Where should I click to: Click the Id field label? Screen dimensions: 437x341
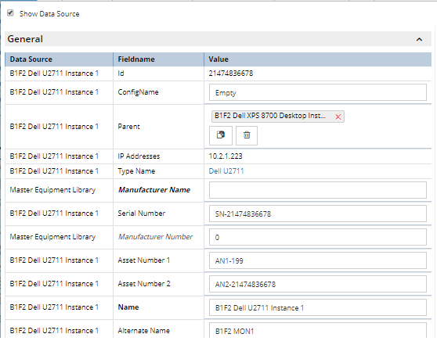pos(121,74)
